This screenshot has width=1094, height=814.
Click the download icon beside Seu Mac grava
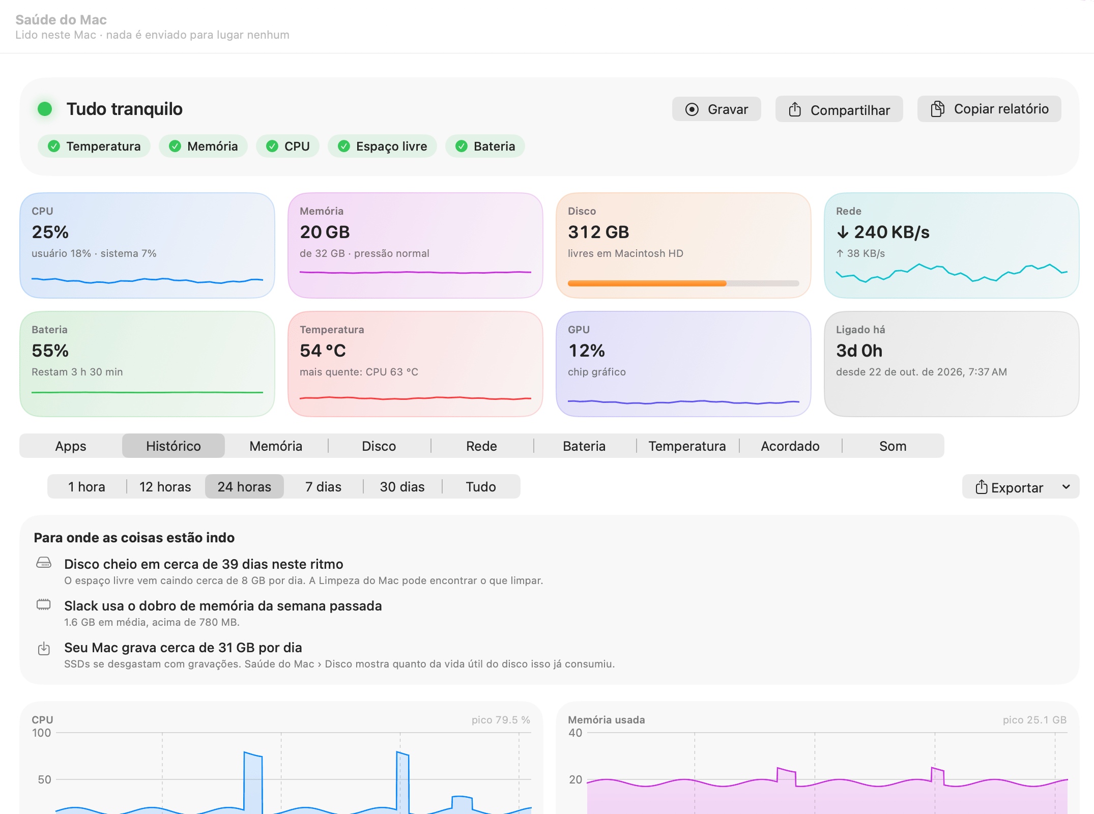coord(44,648)
